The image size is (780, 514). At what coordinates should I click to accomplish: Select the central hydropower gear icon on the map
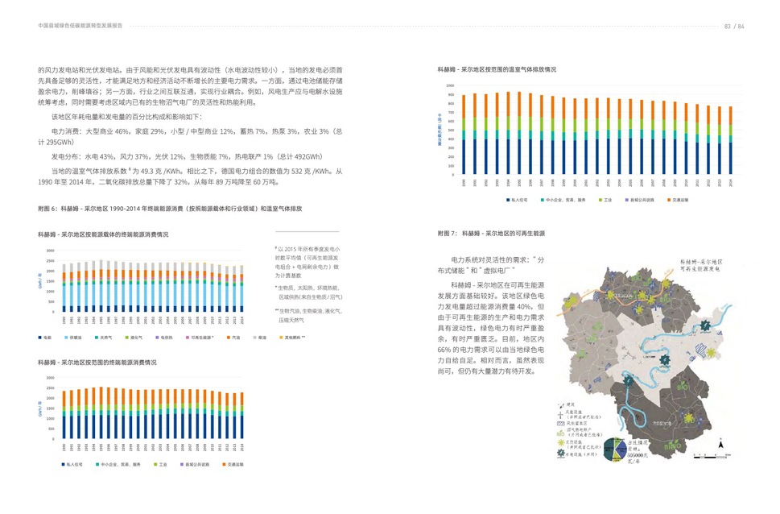(x=665, y=360)
